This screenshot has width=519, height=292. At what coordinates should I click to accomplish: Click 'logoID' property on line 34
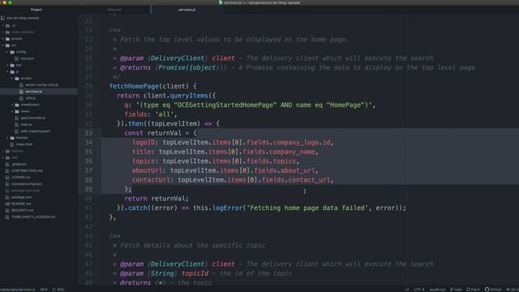click(x=144, y=143)
